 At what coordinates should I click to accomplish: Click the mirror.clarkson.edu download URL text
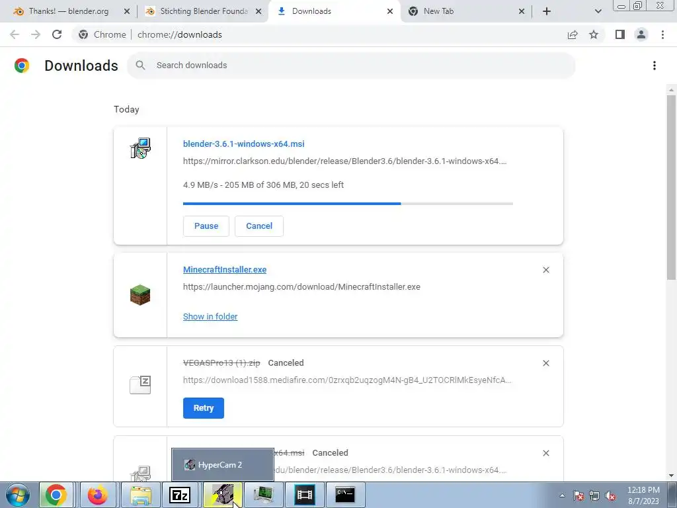pos(344,161)
